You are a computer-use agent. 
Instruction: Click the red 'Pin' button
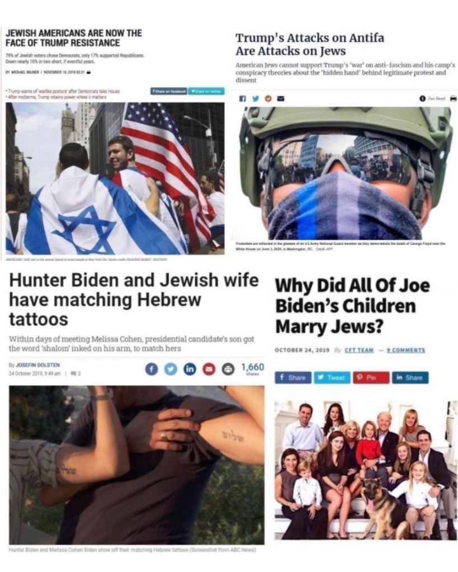371,377
